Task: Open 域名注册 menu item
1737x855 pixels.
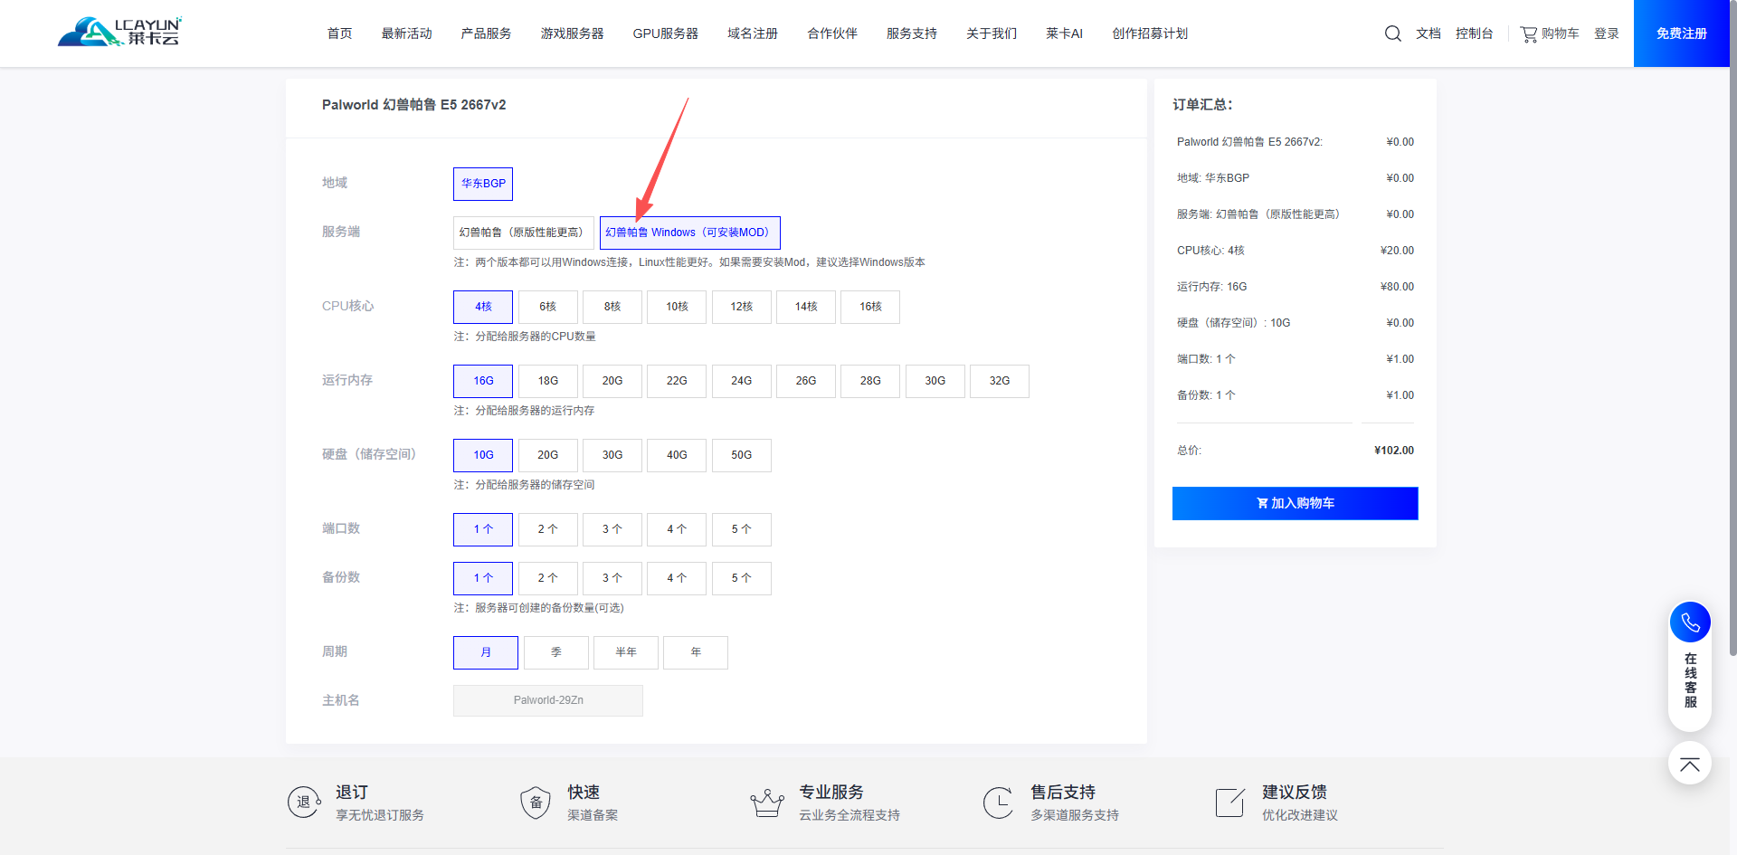Action: [753, 33]
